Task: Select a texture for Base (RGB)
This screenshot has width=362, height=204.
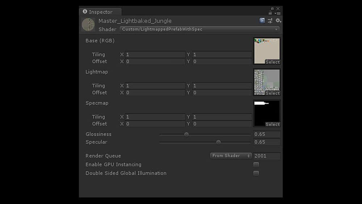Action: pyautogui.click(x=273, y=62)
